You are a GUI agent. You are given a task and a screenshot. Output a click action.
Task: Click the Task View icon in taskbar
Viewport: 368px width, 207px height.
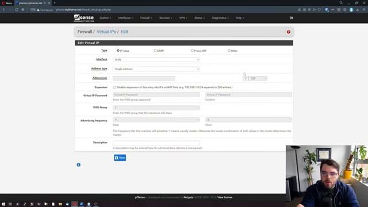coord(10,204)
